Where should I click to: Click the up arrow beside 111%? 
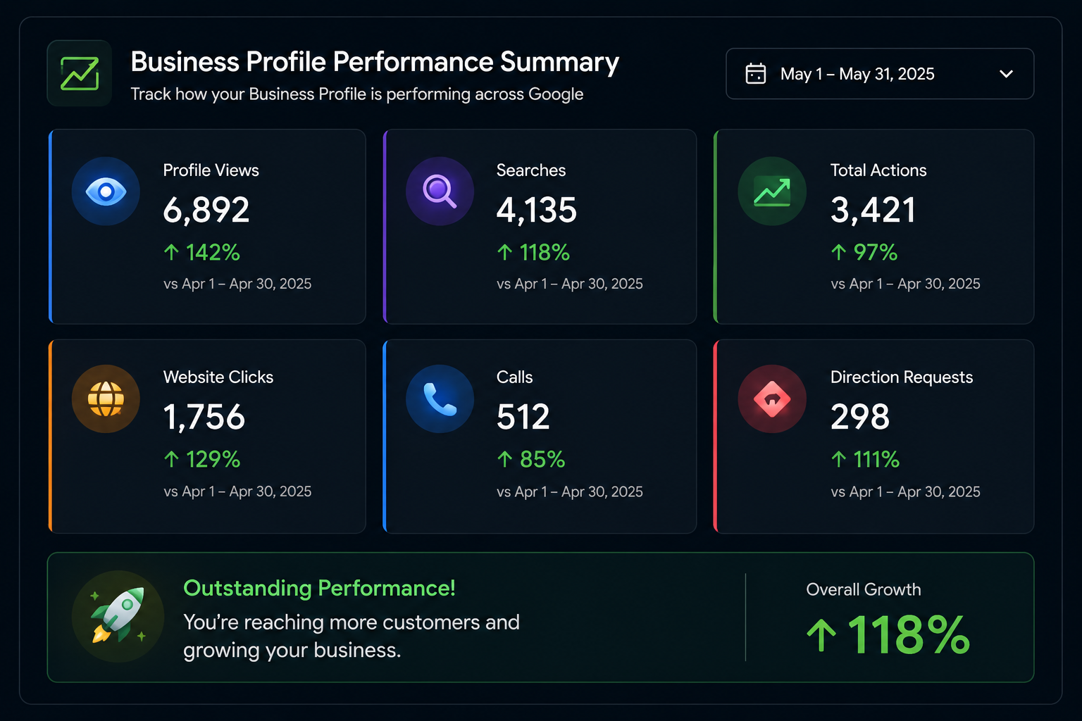(838, 460)
